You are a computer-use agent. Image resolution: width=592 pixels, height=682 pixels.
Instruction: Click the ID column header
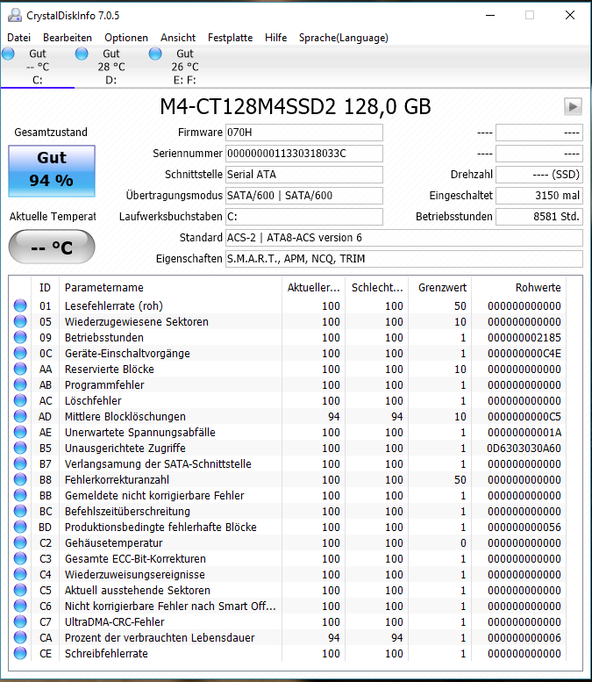(46, 288)
